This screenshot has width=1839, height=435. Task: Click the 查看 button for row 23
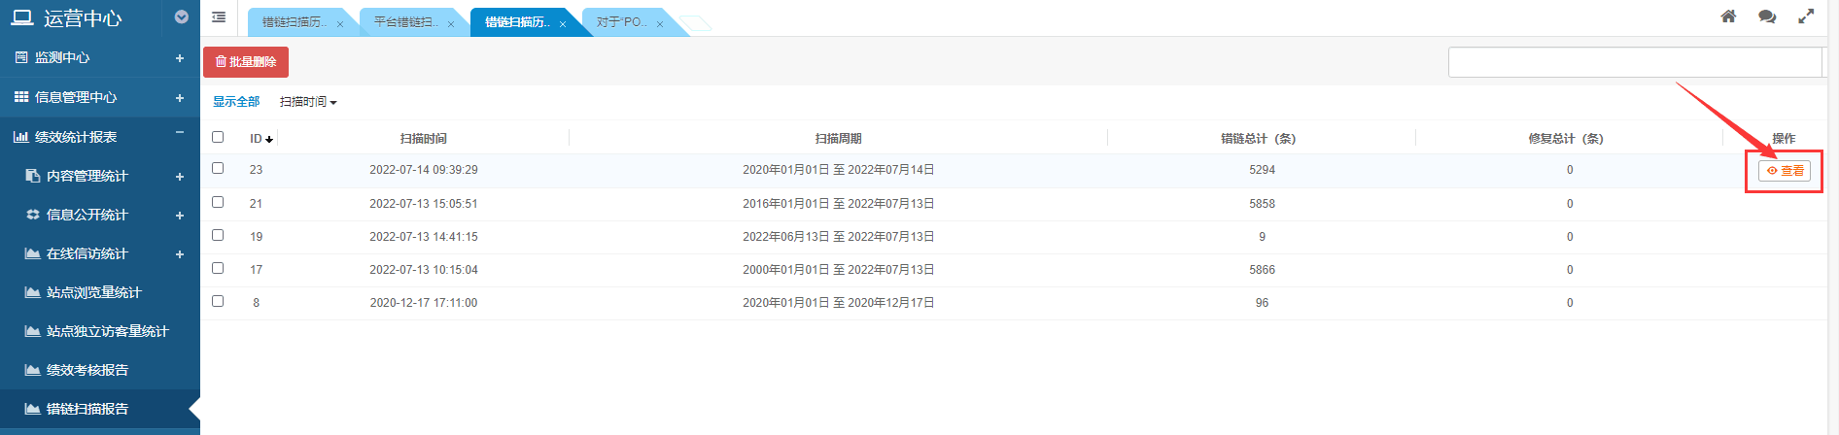pos(1785,171)
